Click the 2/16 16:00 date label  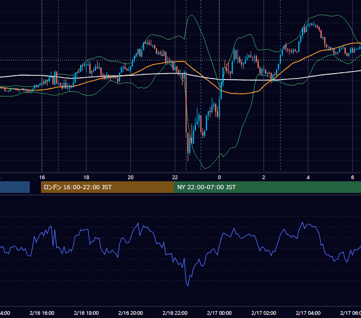42,313
